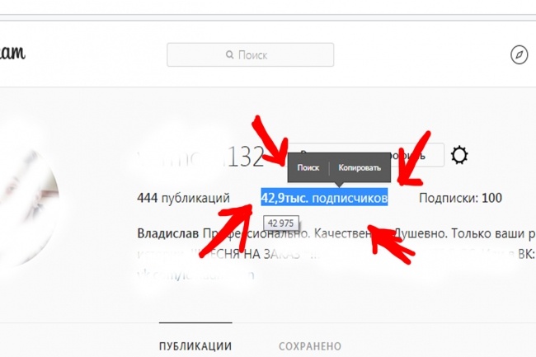Click the Поиск search field

click(x=250, y=54)
